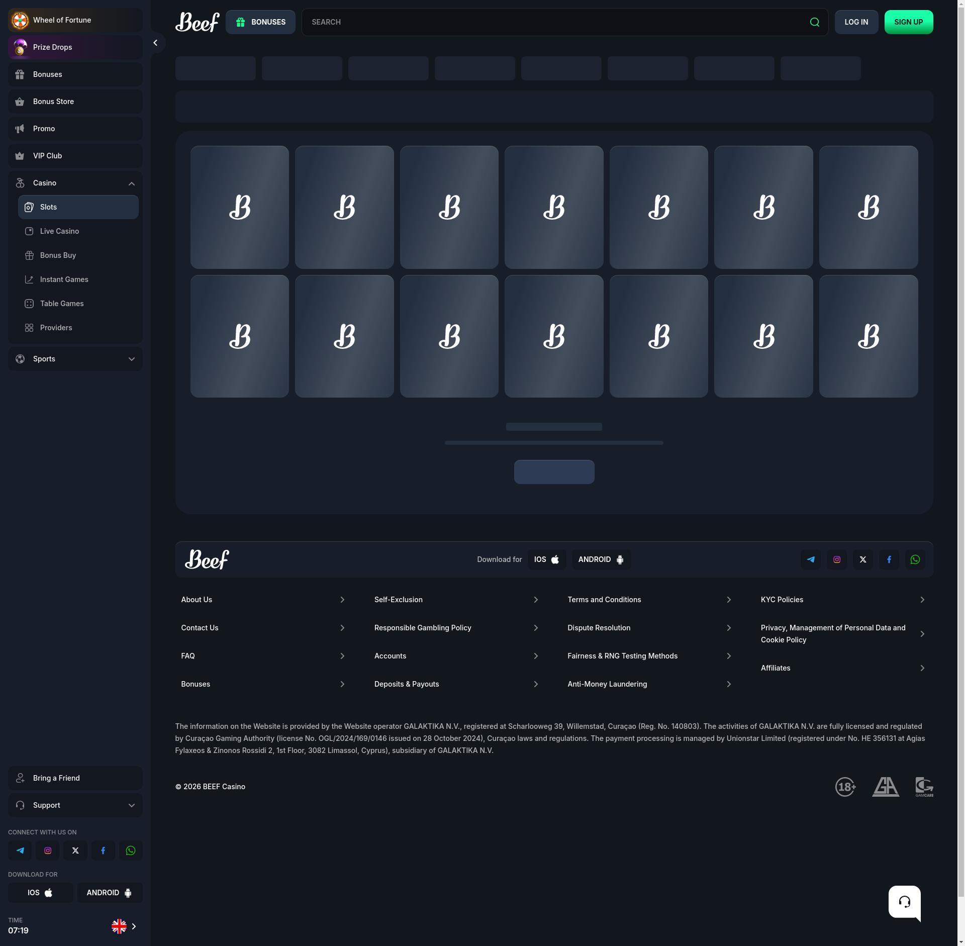This screenshot has height=946, width=965.
Task: Expand the Sports menu section
Action: [131, 359]
